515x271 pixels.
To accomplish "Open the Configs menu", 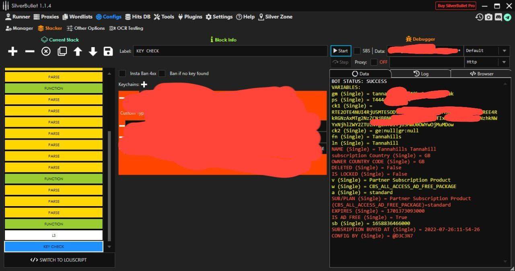I will 109,17.
